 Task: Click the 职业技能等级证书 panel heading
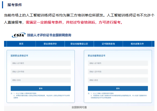coord(96,55)
